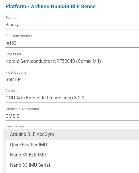Click empty space beside the platform heading
This screenshot has width=139, height=173.
[118, 7]
